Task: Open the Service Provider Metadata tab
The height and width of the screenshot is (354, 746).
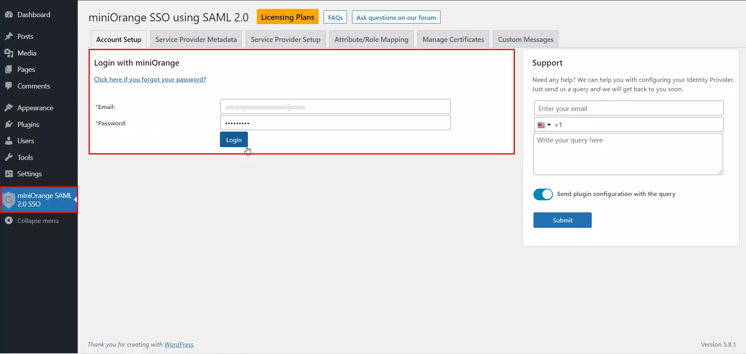Action: click(x=196, y=39)
